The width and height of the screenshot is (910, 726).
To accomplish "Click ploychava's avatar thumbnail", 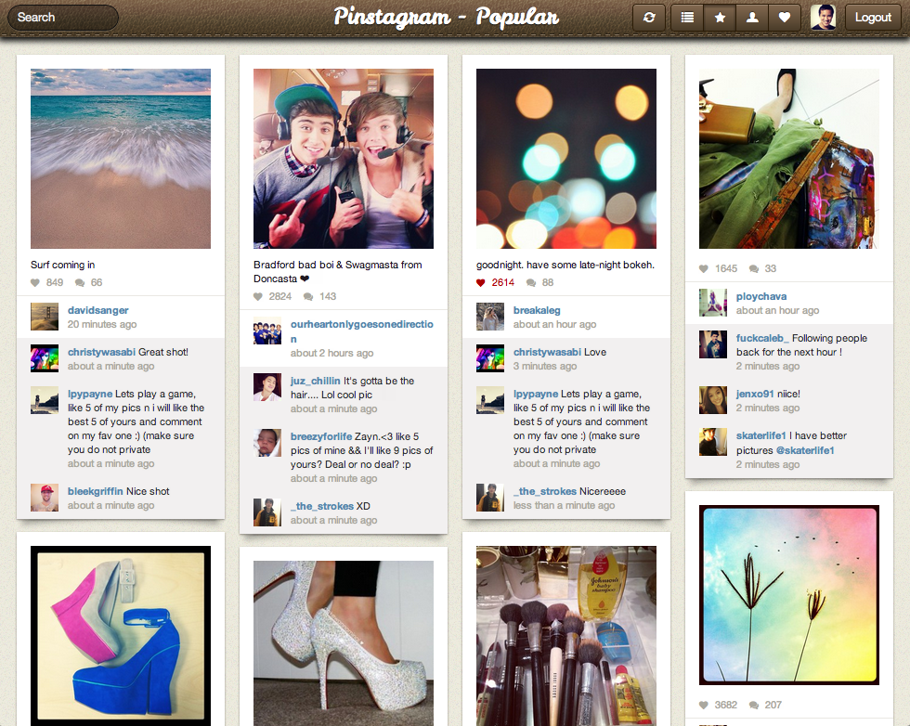I will coord(713,303).
